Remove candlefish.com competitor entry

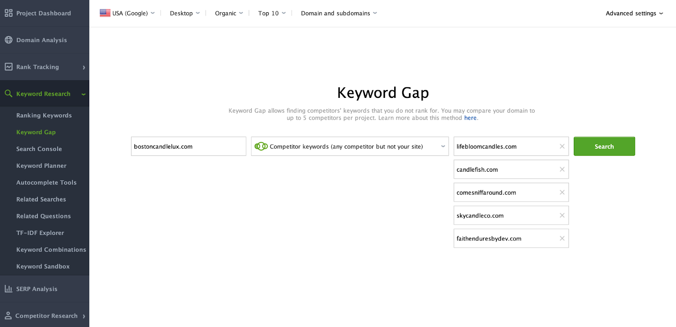[x=562, y=169]
